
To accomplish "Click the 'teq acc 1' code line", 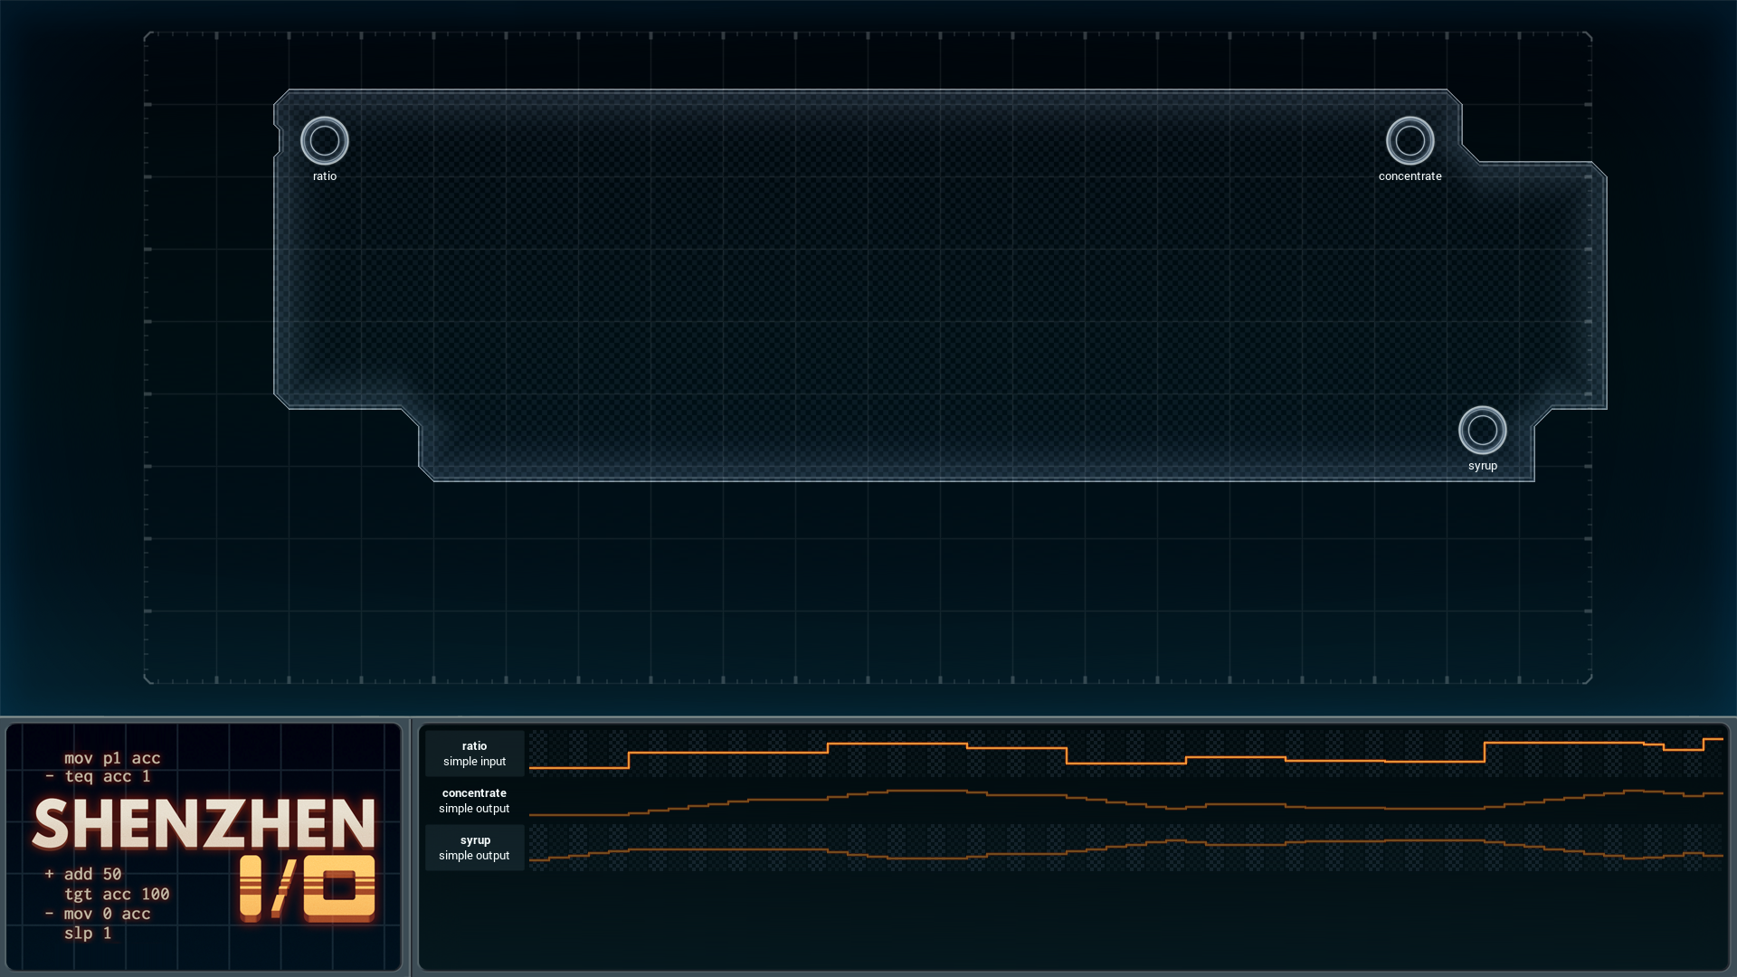I will pyautogui.click(x=108, y=776).
